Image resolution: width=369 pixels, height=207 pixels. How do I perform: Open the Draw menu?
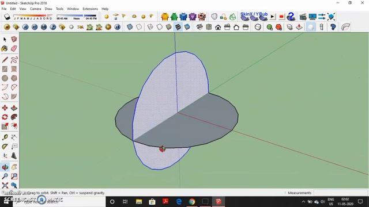pyautogui.click(x=48, y=9)
